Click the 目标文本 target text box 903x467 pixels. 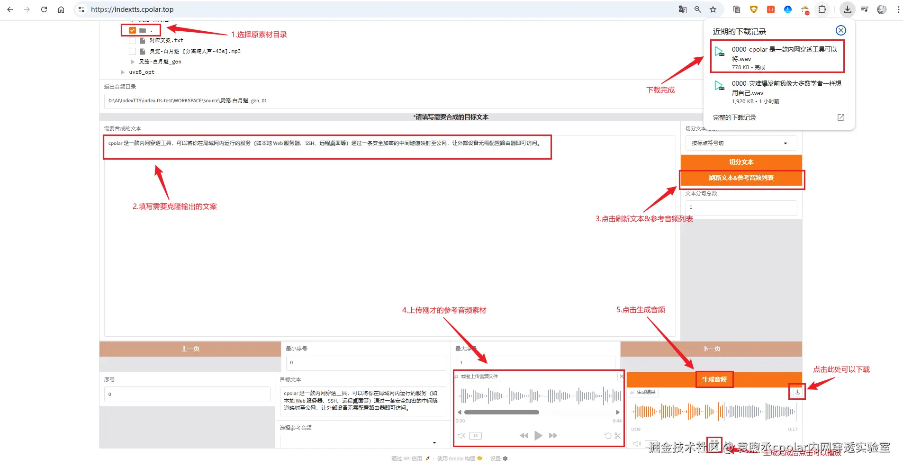[362, 401]
